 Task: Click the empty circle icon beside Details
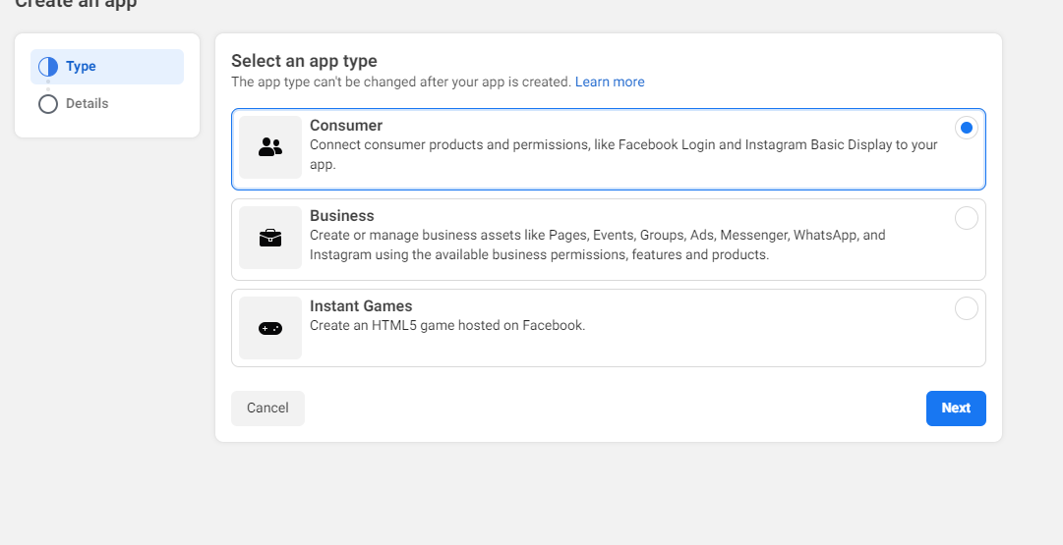click(48, 104)
